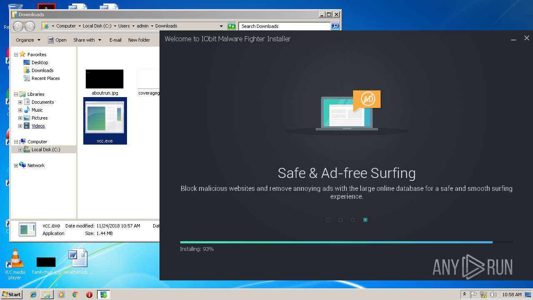Select the partially hidden coverage file
533x300 pixels.
coord(148,82)
